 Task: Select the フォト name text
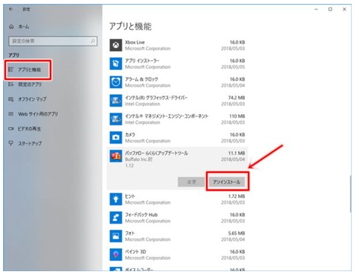click(130, 233)
